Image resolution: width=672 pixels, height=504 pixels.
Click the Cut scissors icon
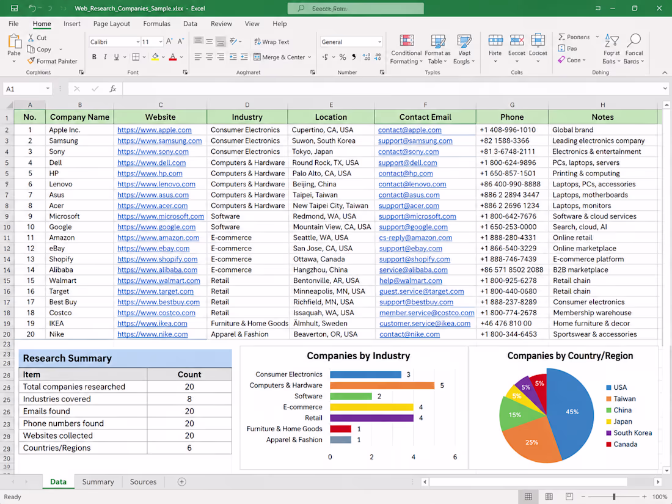31,38
